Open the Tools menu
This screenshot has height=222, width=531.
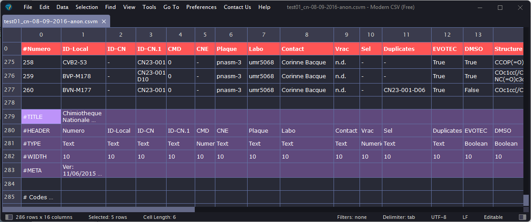tap(150, 7)
